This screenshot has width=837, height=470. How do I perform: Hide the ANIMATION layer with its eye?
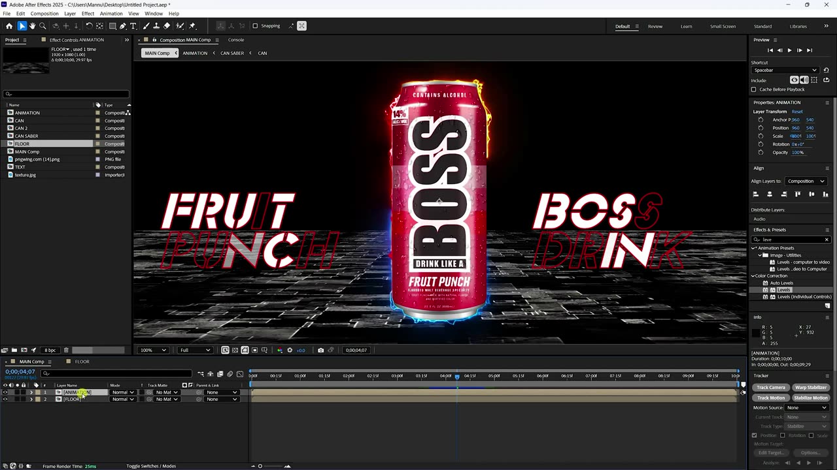point(5,392)
